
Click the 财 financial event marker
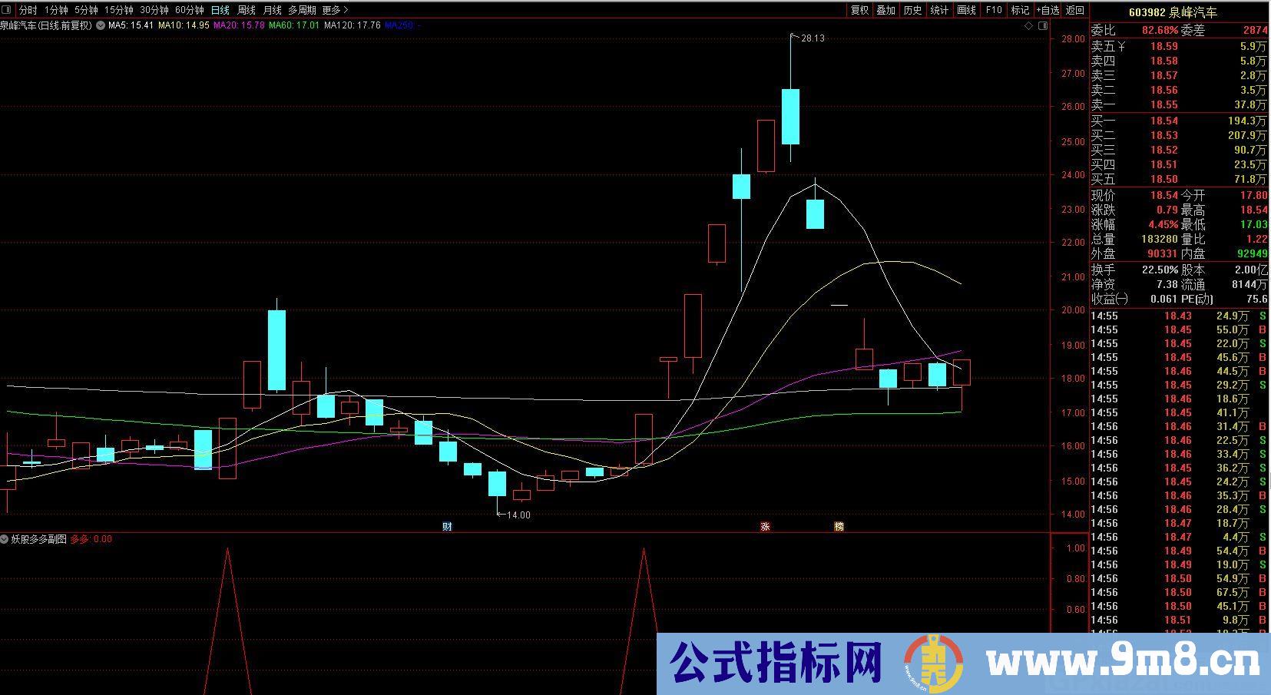pos(447,527)
